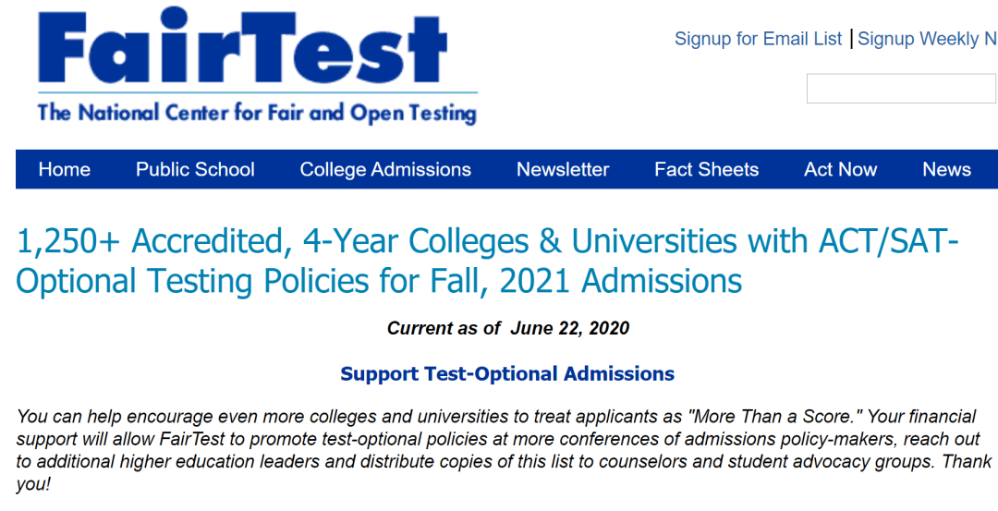Screen dimensions: 998x511
Task: Focus the search input field
Action: pos(901,89)
